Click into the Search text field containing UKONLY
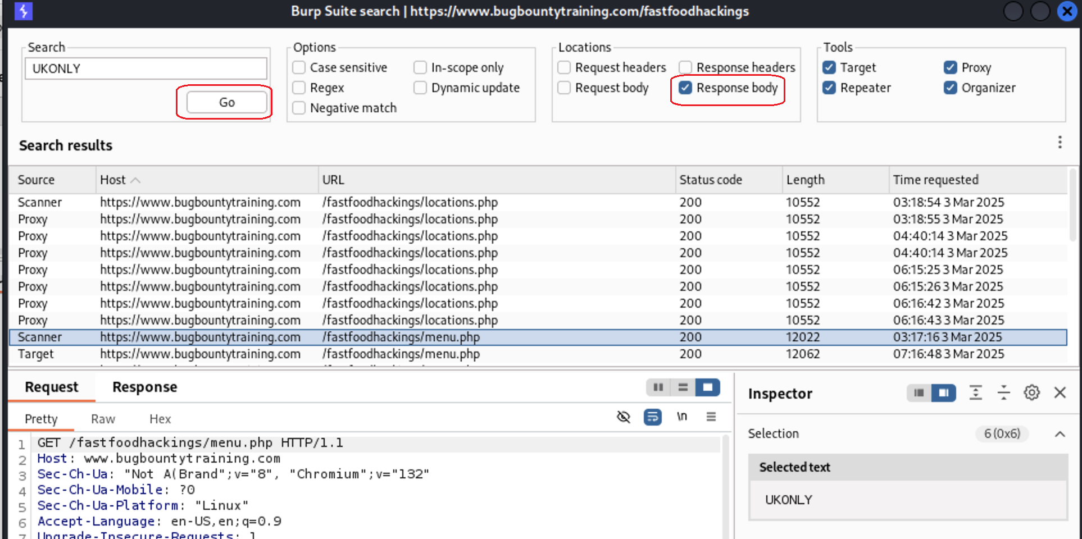This screenshot has height=539, width=1082. point(146,68)
